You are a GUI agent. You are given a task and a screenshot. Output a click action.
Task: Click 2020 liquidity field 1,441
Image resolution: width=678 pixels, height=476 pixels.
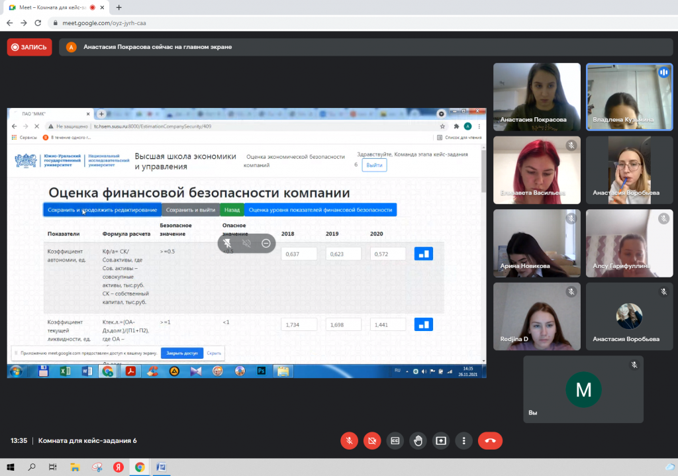coord(388,324)
